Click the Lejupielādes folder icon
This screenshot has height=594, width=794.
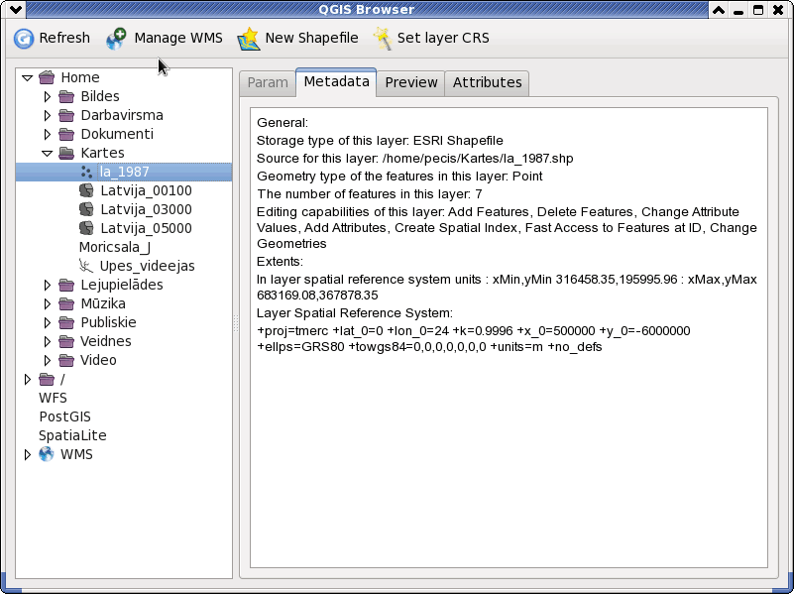(66, 285)
